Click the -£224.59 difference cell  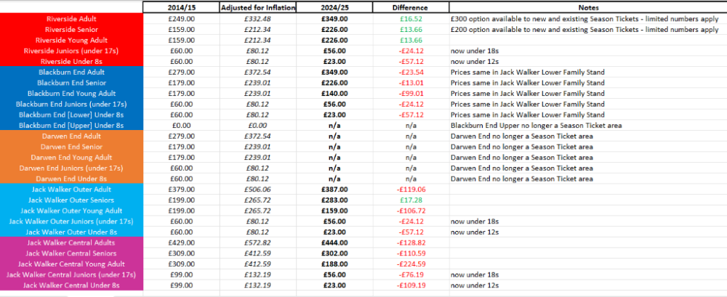(x=411, y=264)
